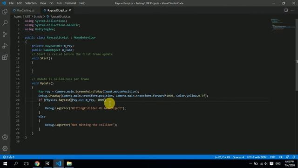Screen dimensions: 298x168
Task: Open Unity from the taskbar
Action: (x=47, y=164)
